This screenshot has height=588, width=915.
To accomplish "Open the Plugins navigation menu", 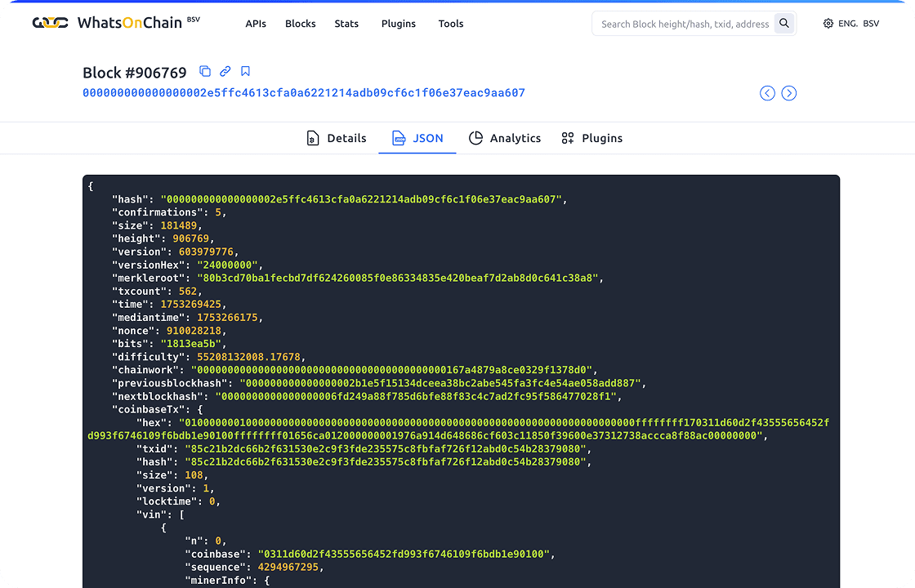I will tap(398, 24).
